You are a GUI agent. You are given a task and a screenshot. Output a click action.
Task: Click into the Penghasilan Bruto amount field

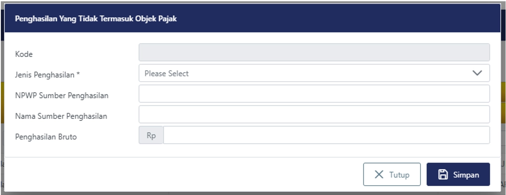(x=326, y=135)
